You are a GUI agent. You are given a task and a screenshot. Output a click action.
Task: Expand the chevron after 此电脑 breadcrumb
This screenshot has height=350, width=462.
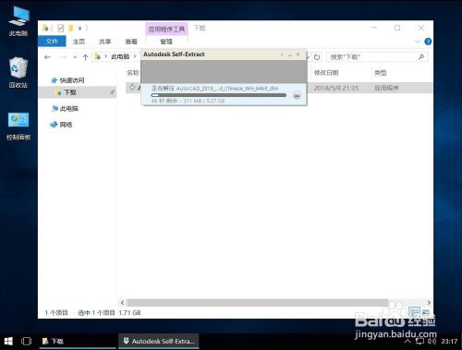tap(135, 56)
